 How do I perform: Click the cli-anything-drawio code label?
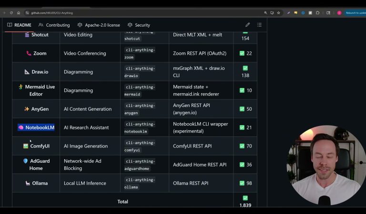click(140, 72)
